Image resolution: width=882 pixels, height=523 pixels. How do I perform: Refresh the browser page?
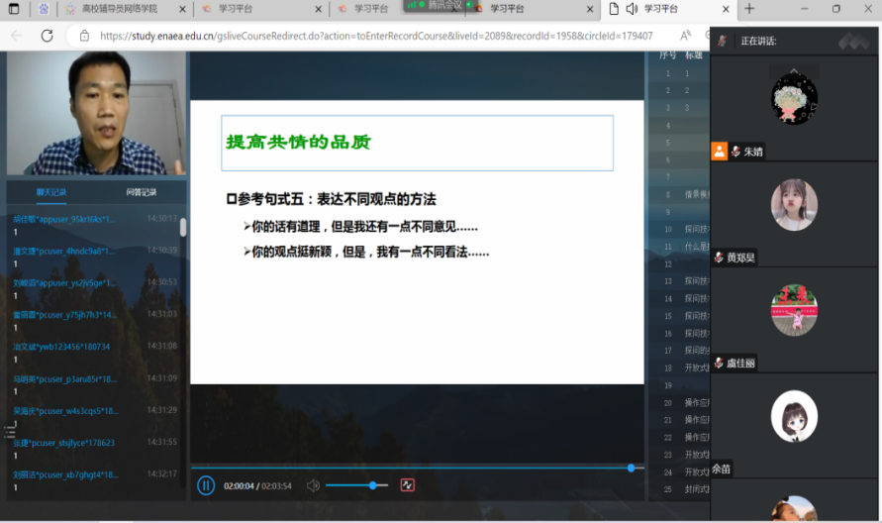[46, 36]
